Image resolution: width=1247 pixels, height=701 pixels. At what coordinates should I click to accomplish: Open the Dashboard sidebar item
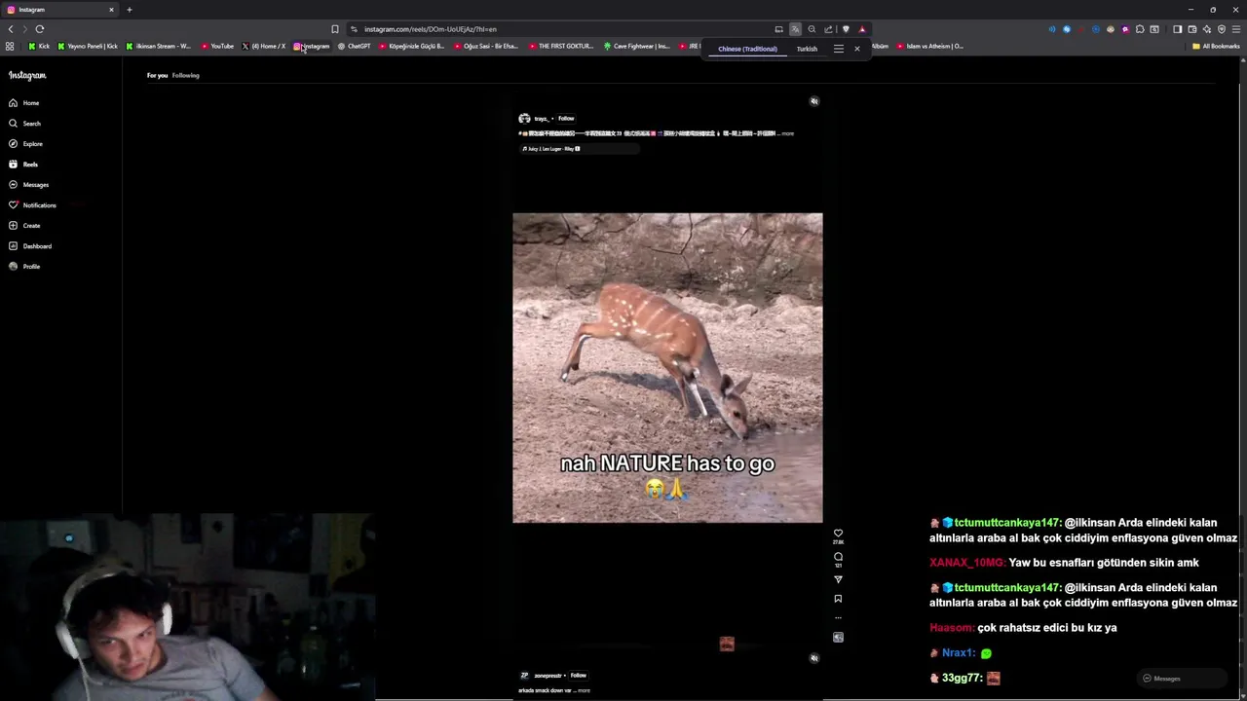(x=30, y=246)
